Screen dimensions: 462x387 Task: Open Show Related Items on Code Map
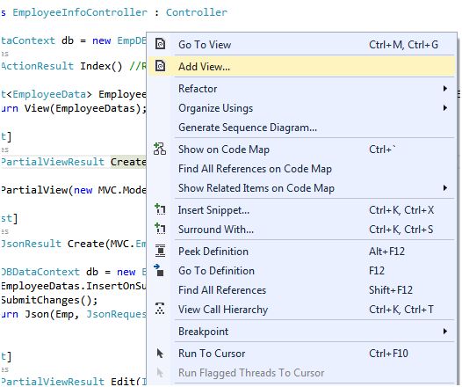[301, 188]
